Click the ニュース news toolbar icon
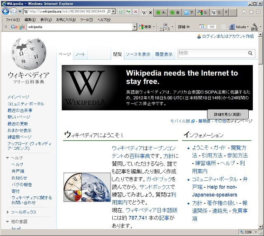 [x=165, y=27]
